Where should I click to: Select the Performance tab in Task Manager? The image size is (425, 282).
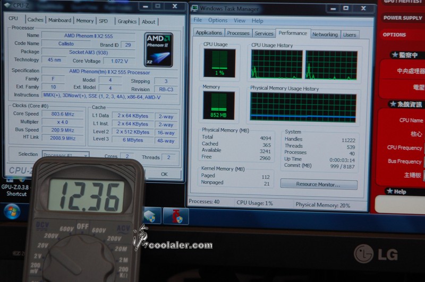(293, 33)
